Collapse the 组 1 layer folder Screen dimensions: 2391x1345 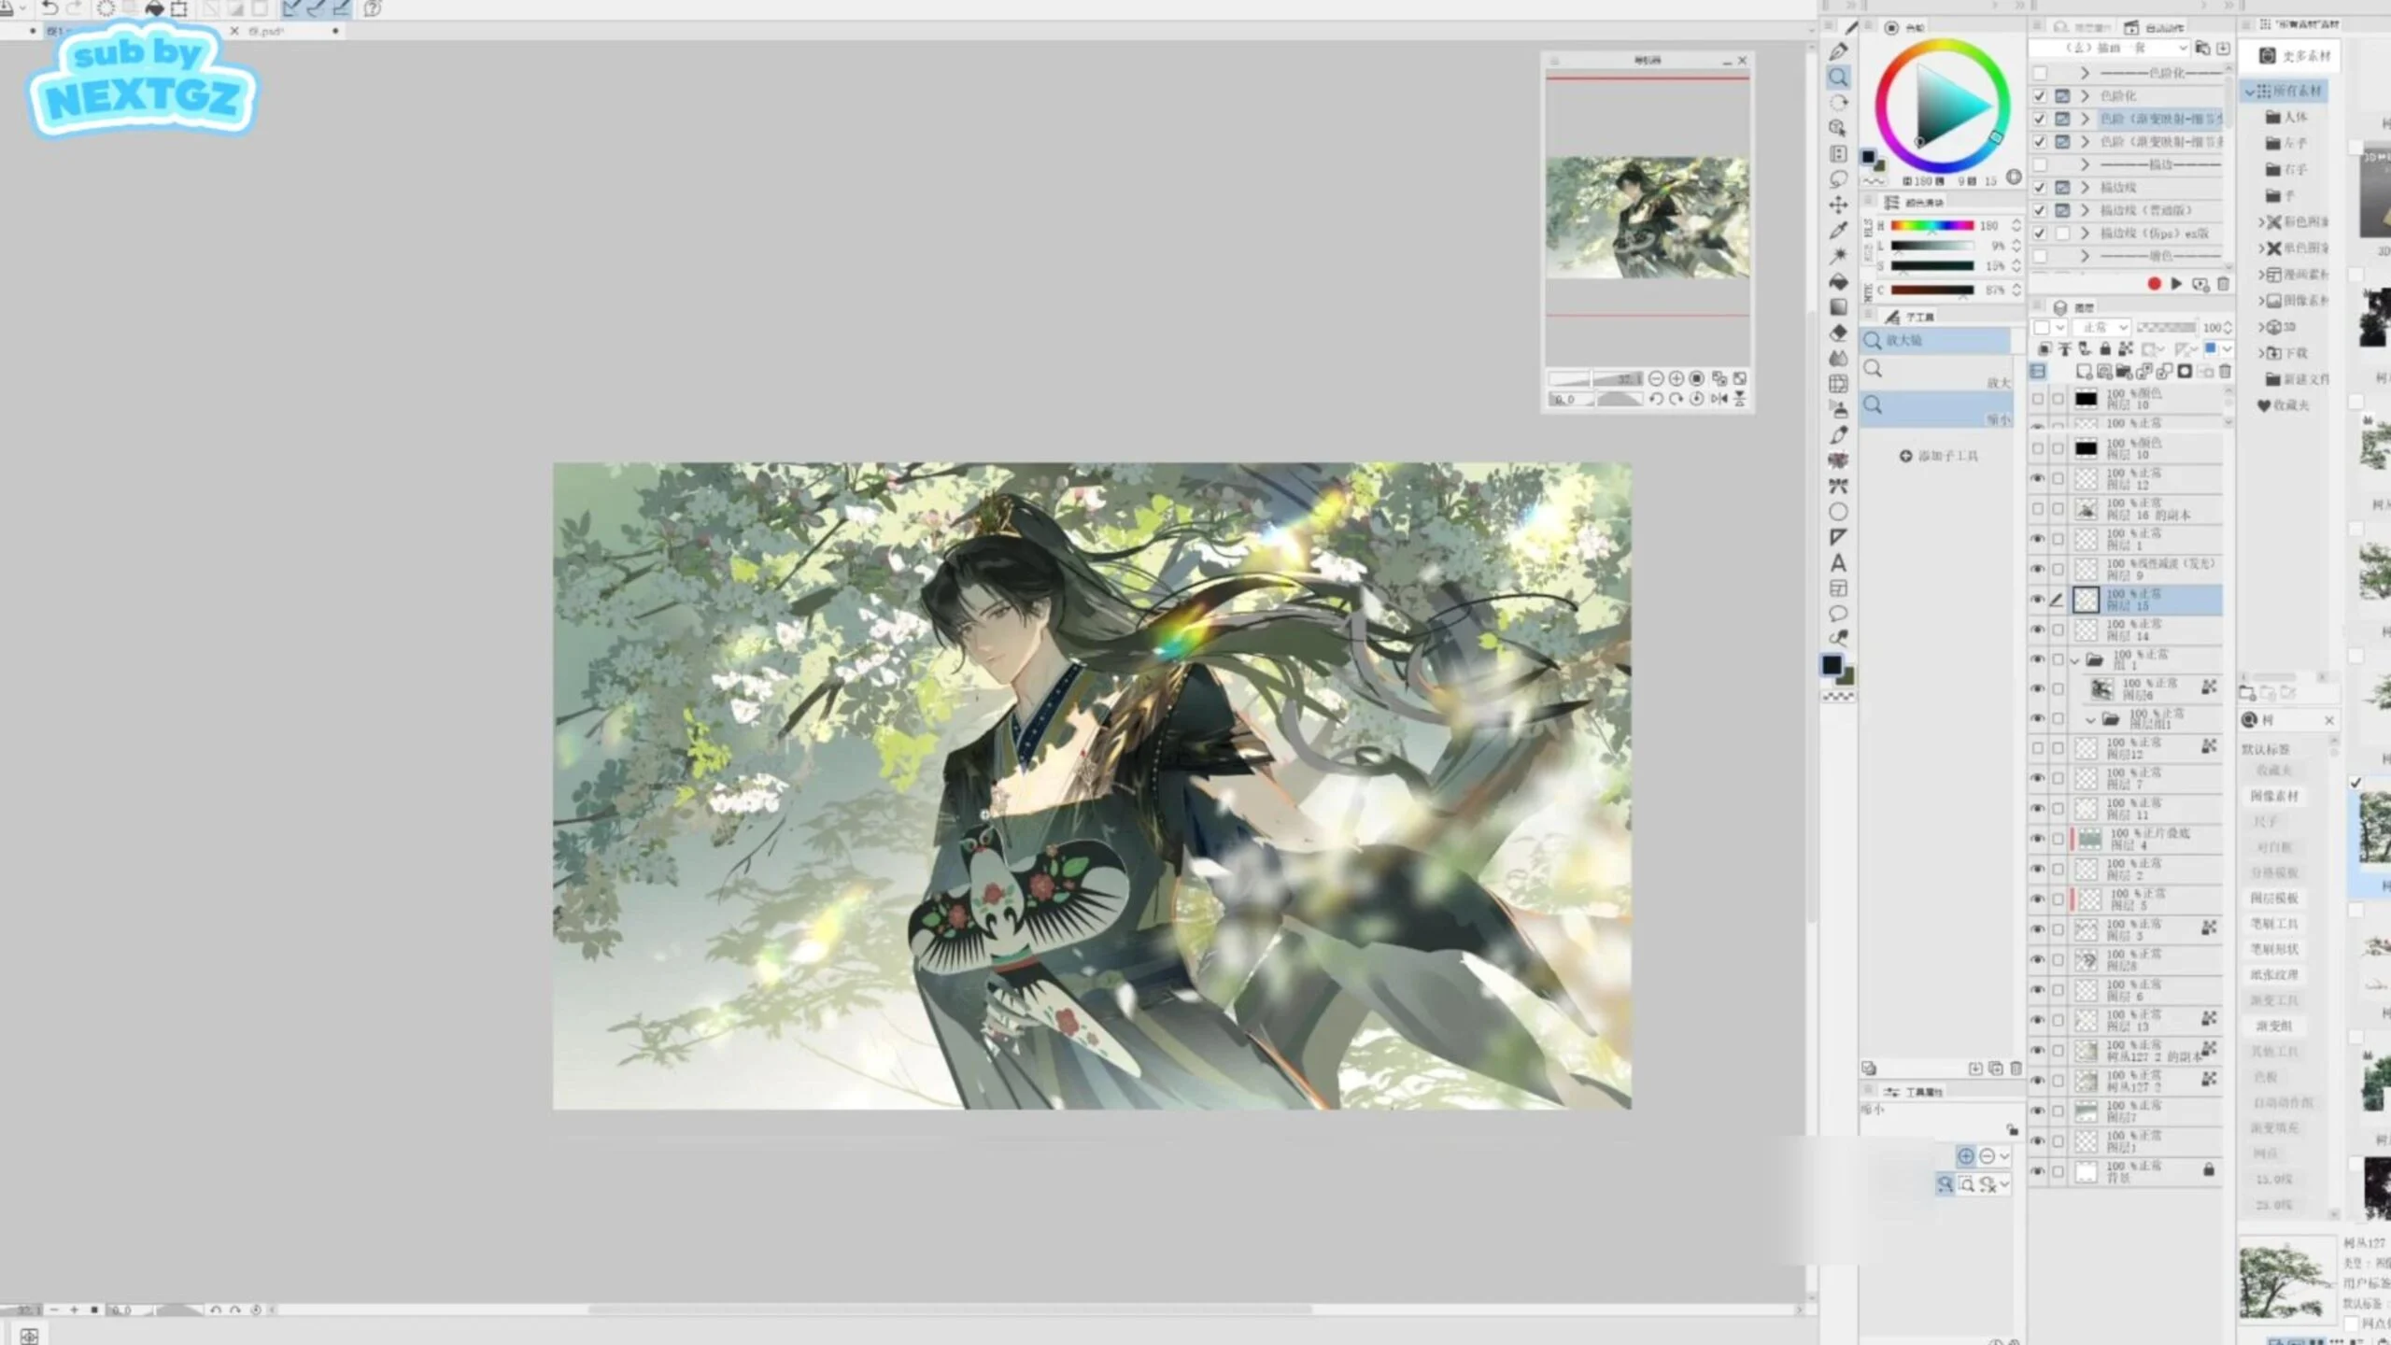click(x=2075, y=660)
